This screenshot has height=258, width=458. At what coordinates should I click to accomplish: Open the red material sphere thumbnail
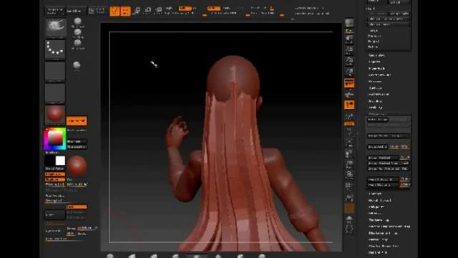click(55, 115)
